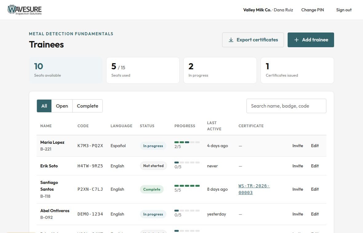Open certificate WS-TR-2026-00003
363x233 pixels.
tap(254, 189)
